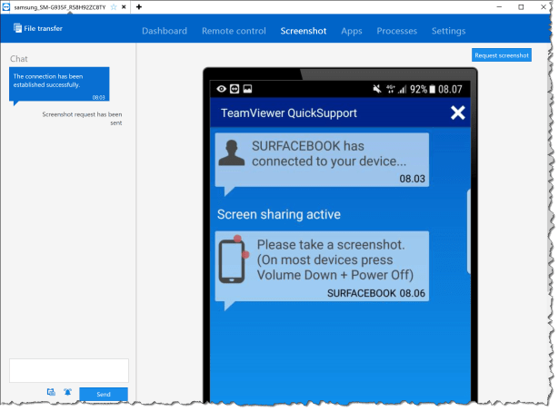Click the user avatar in SURFACEBOOK message
Viewport: 559px width, 411px height.
coord(232,152)
